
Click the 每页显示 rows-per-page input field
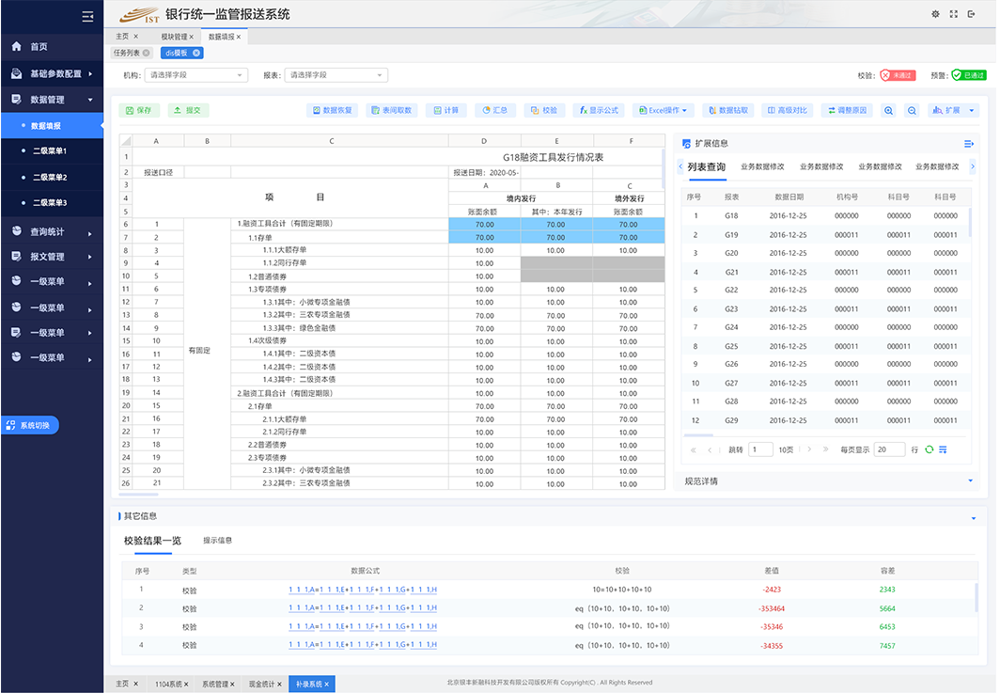(x=889, y=449)
